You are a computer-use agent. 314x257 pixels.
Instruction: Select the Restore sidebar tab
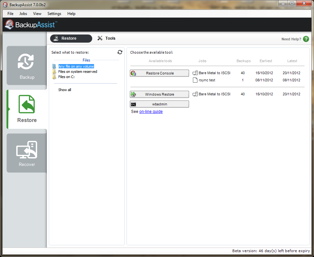click(27, 109)
